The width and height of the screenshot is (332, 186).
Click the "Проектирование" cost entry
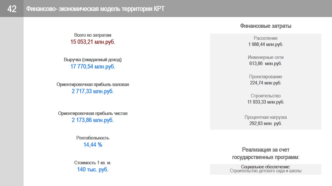[266, 80]
